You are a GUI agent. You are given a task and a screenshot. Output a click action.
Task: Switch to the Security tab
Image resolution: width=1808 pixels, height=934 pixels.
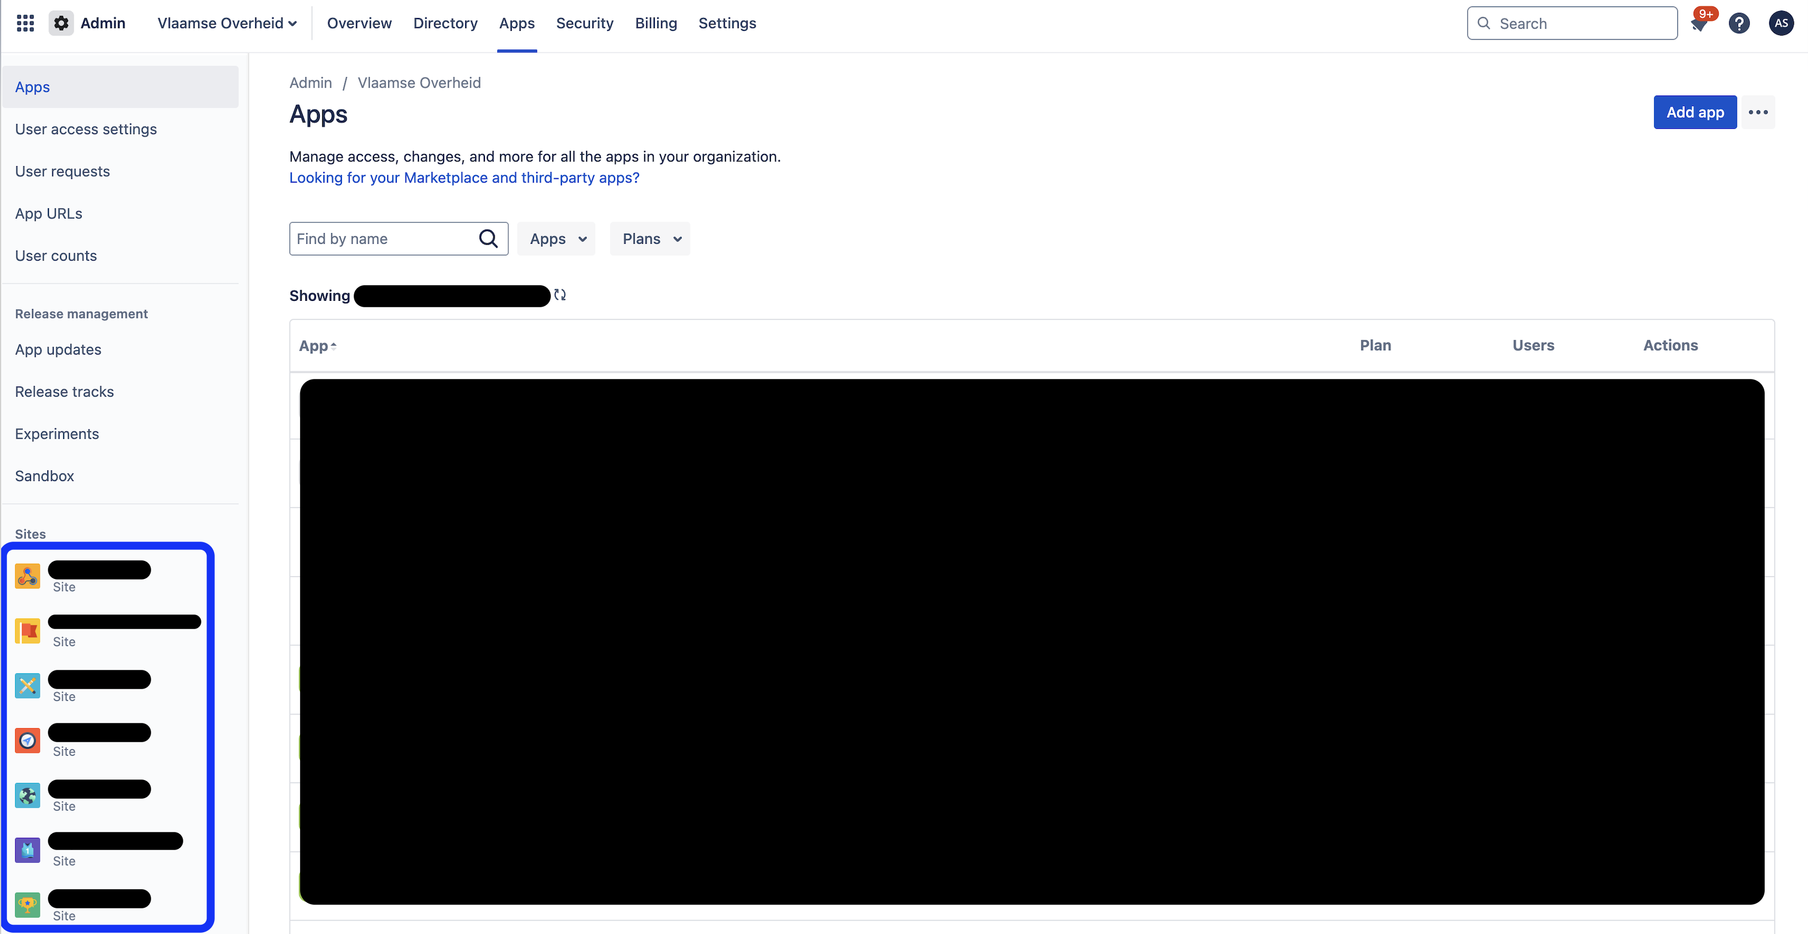click(x=584, y=23)
